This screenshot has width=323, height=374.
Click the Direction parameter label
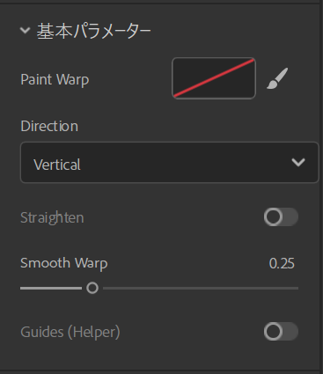click(49, 126)
